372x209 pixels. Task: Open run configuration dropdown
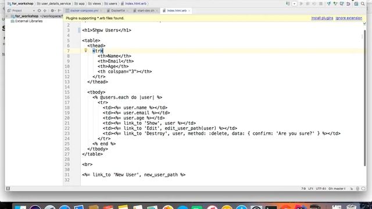click(x=295, y=4)
